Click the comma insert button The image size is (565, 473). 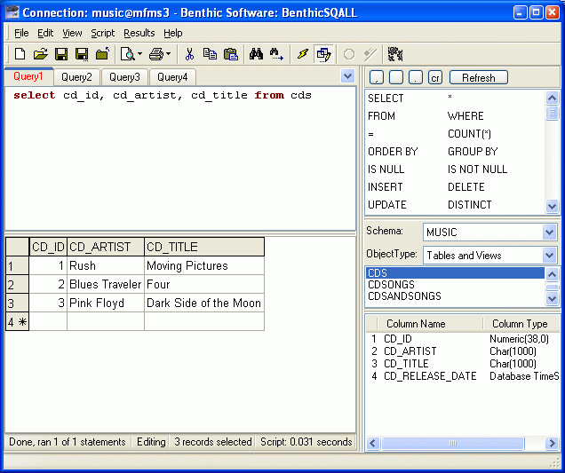coord(377,78)
